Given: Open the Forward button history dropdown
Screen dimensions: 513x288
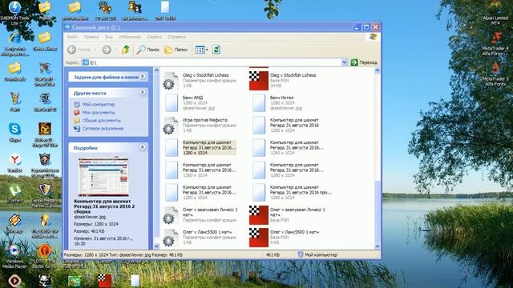Looking at the screenshot, I should (115, 50).
